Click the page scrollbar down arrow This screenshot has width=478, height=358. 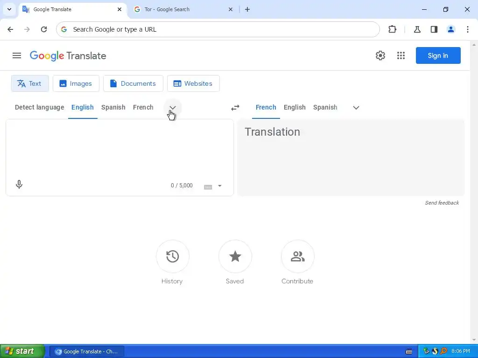[474, 340]
